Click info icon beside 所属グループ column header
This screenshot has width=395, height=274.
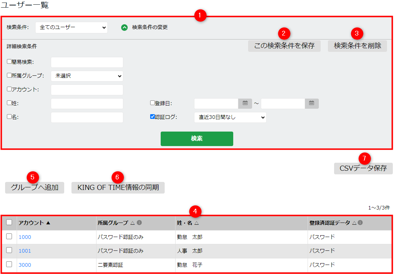tap(139, 223)
